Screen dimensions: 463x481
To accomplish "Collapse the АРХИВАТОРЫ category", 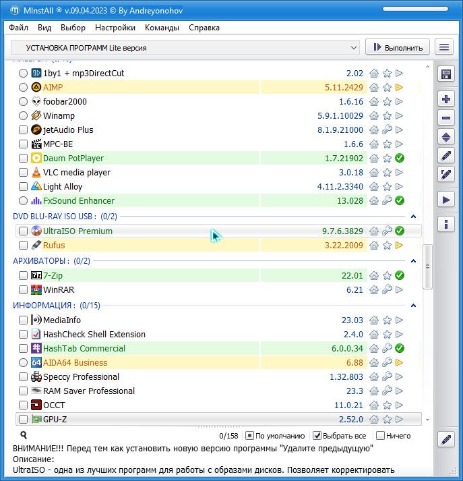I will point(412,261).
